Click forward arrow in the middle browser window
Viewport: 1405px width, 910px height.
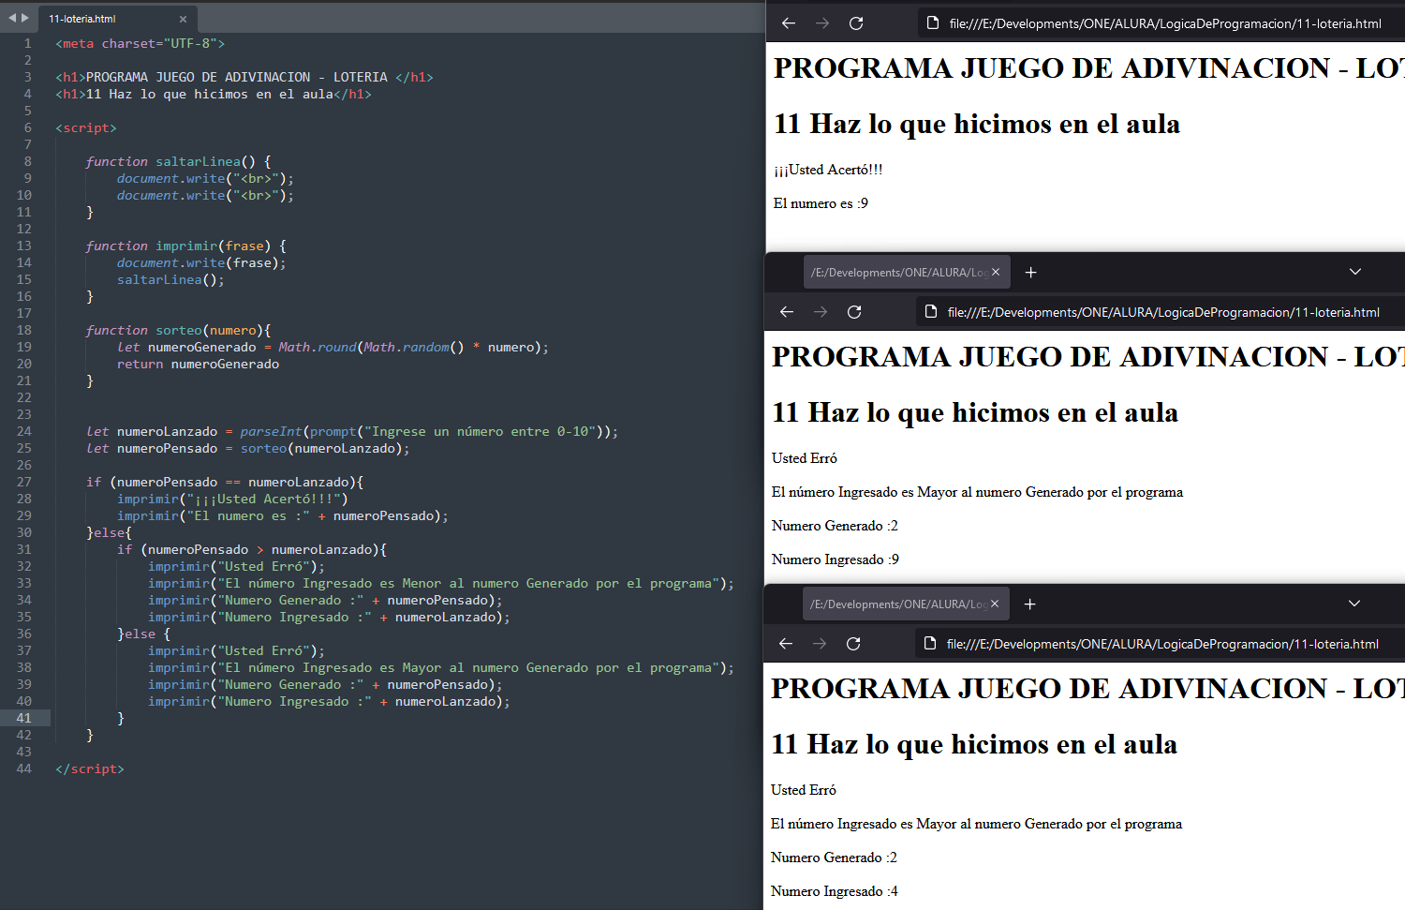coord(821,312)
